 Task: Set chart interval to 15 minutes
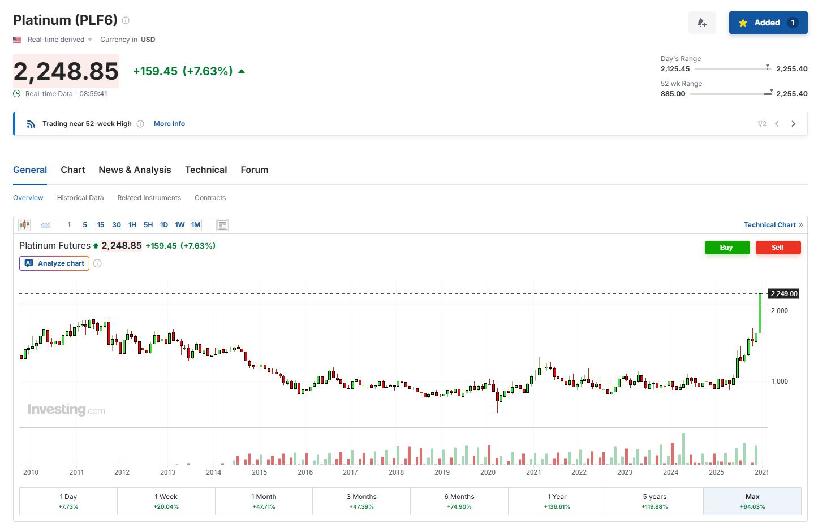[x=101, y=225]
